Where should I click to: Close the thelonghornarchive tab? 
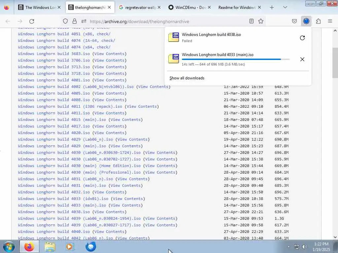point(109,8)
